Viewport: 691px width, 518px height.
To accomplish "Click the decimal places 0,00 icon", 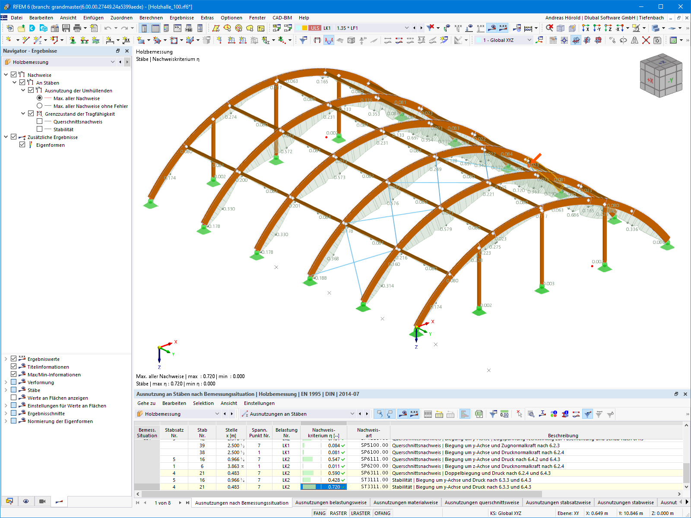I will click(504, 414).
